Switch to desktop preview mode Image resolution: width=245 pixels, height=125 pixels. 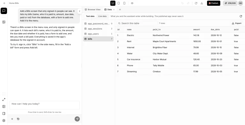tap(113, 3)
